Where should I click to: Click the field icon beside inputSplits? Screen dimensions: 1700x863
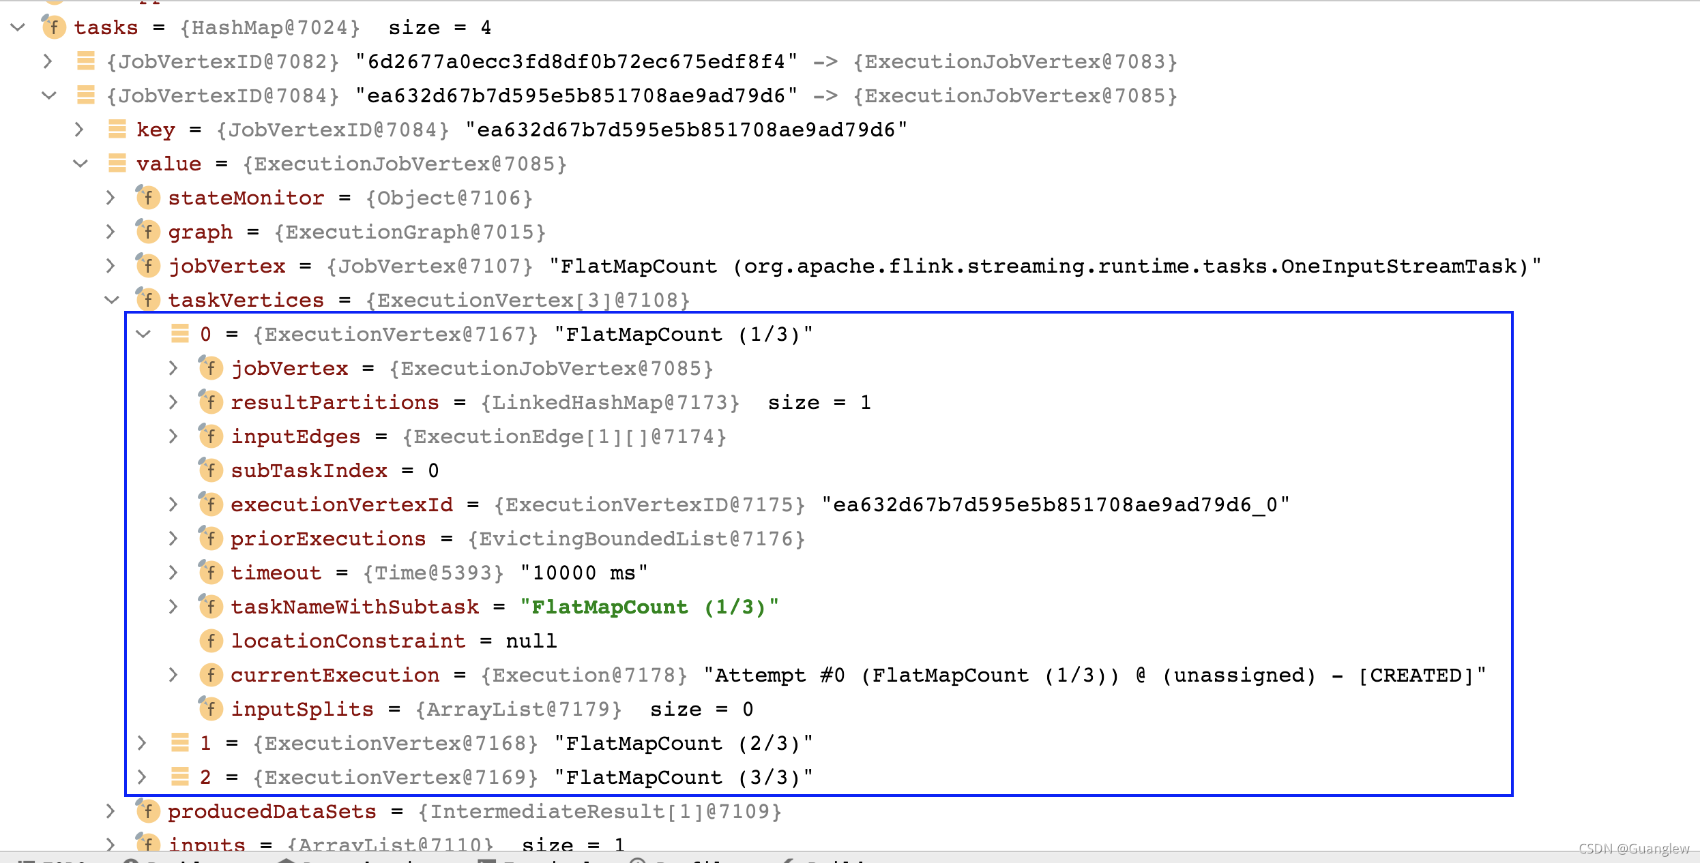(211, 709)
